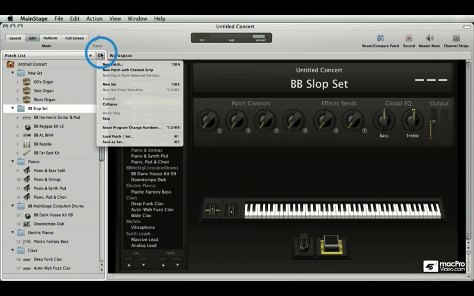Open the Tuner

coord(97,40)
